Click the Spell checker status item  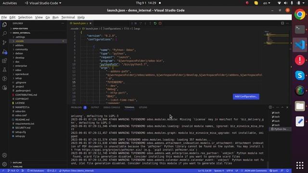273,171
